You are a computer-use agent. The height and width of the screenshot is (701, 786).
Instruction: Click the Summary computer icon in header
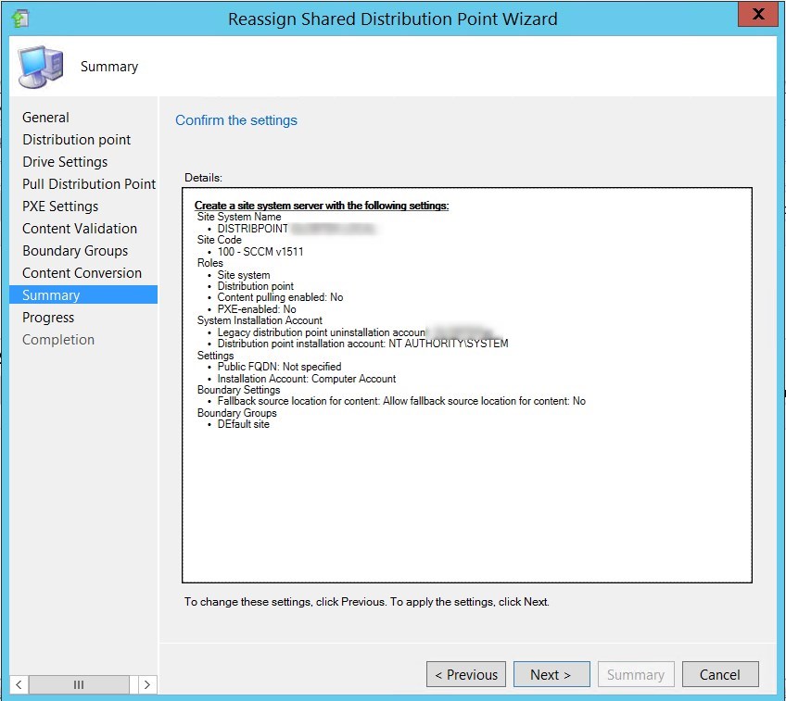click(41, 66)
